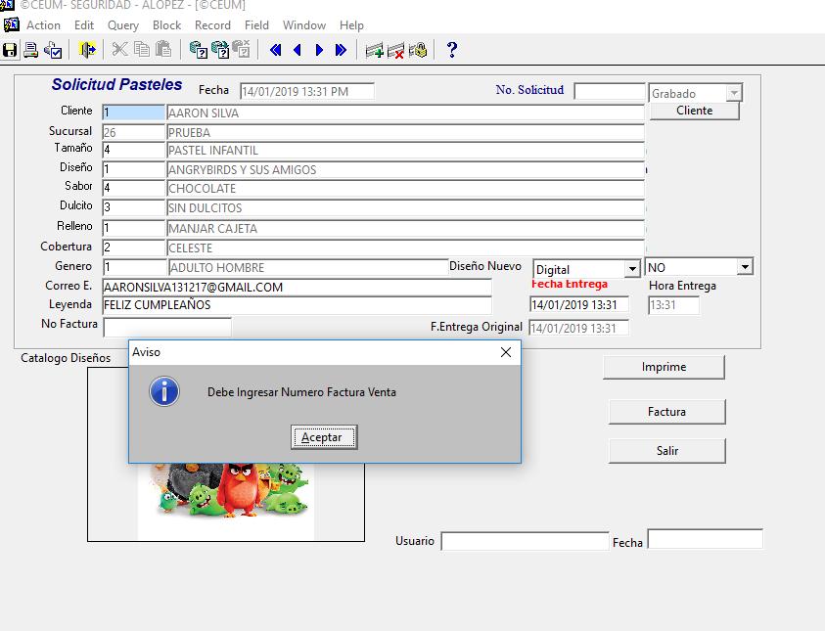
Task: Open the Action menu
Action: click(44, 25)
